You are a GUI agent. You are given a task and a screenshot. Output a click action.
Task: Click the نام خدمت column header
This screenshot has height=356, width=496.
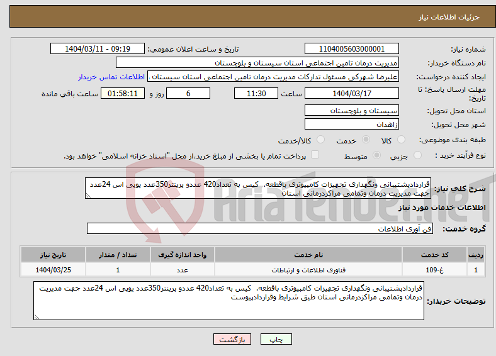tap(308, 255)
